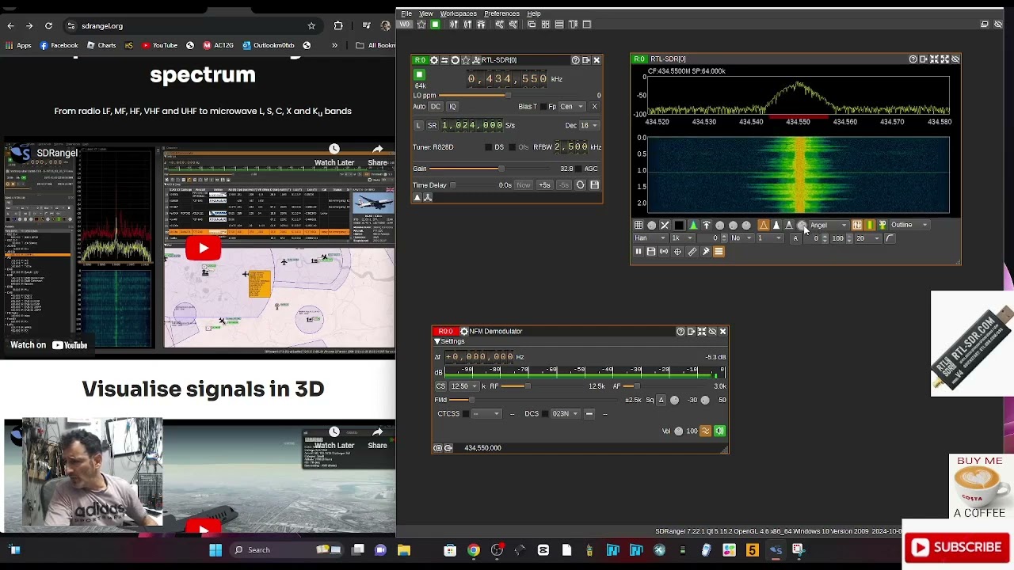Screen dimensions: 1014x570
Task: Enable CTCSS checkbox
Action: coord(466,414)
